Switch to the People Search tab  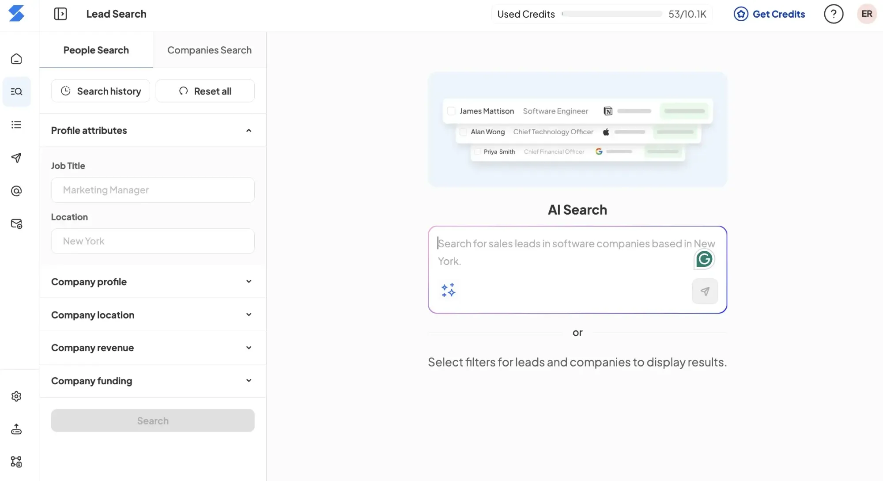pyautogui.click(x=96, y=50)
